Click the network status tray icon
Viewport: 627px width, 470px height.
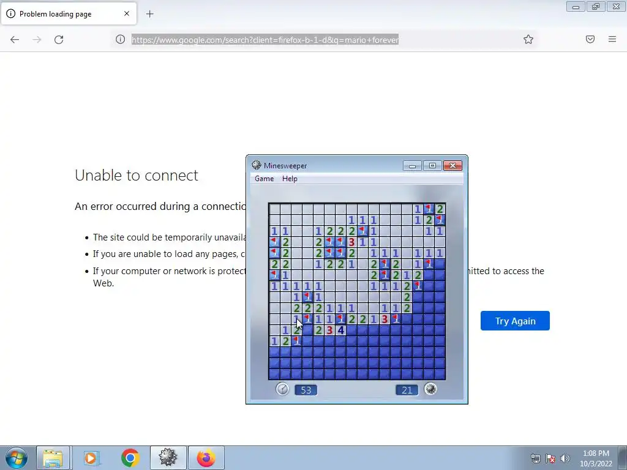coord(535,458)
